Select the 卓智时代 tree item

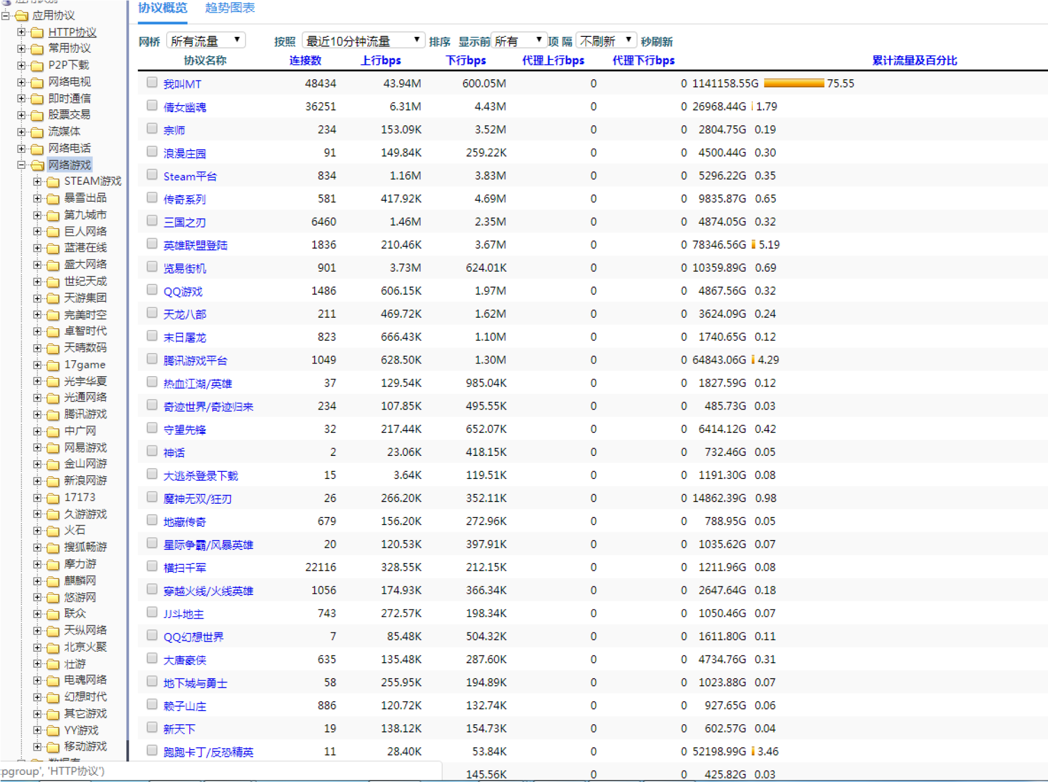click(85, 331)
